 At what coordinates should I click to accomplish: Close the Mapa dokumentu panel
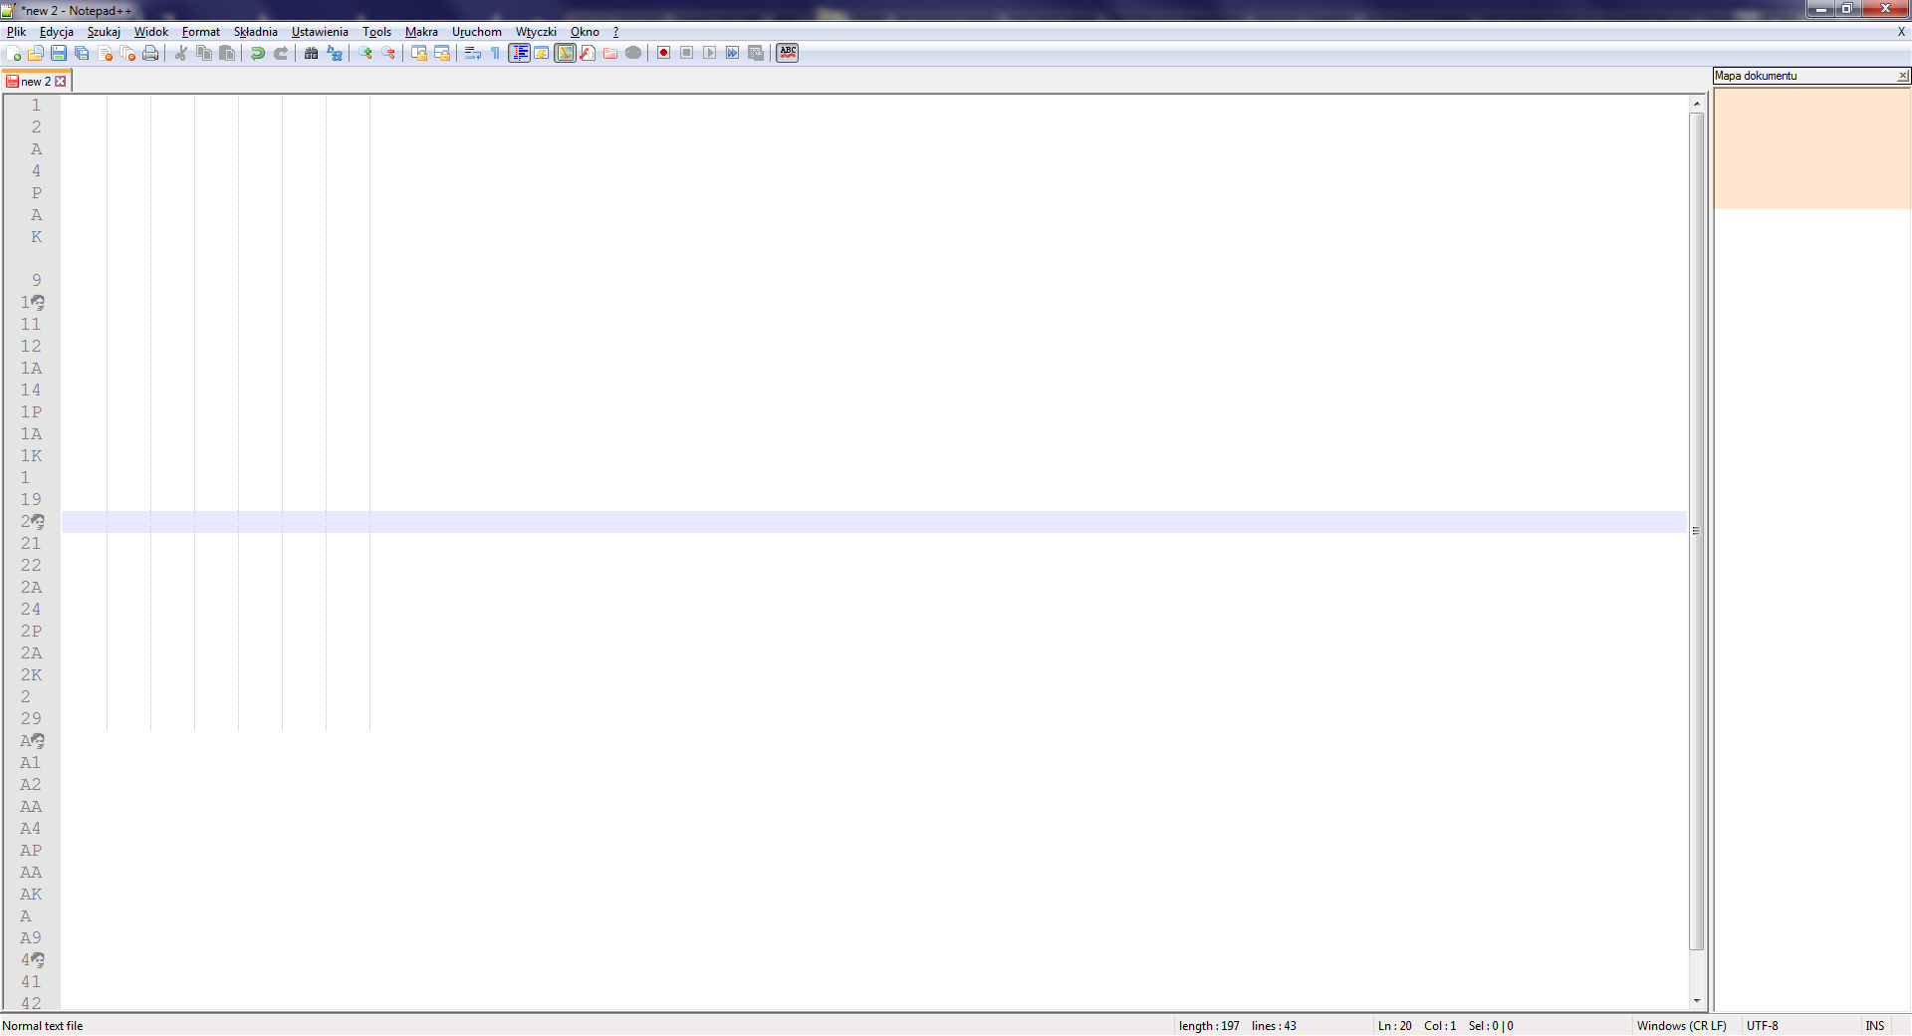coord(1903,76)
